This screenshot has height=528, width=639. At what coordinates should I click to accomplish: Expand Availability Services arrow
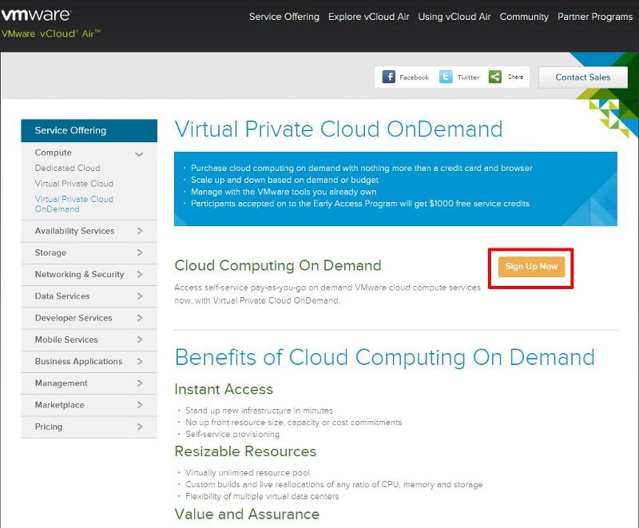[140, 231]
